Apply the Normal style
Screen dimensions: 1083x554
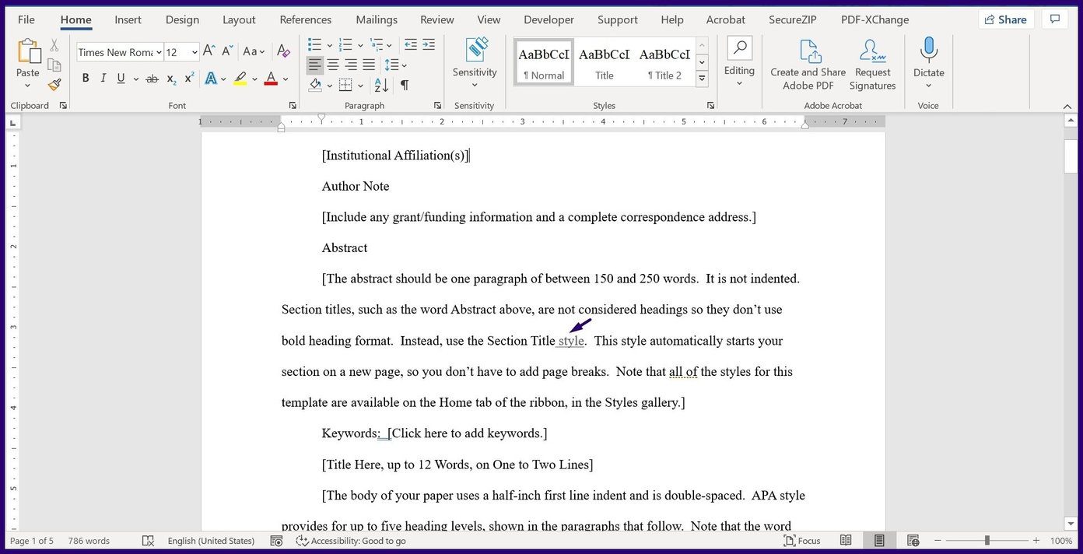click(544, 62)
